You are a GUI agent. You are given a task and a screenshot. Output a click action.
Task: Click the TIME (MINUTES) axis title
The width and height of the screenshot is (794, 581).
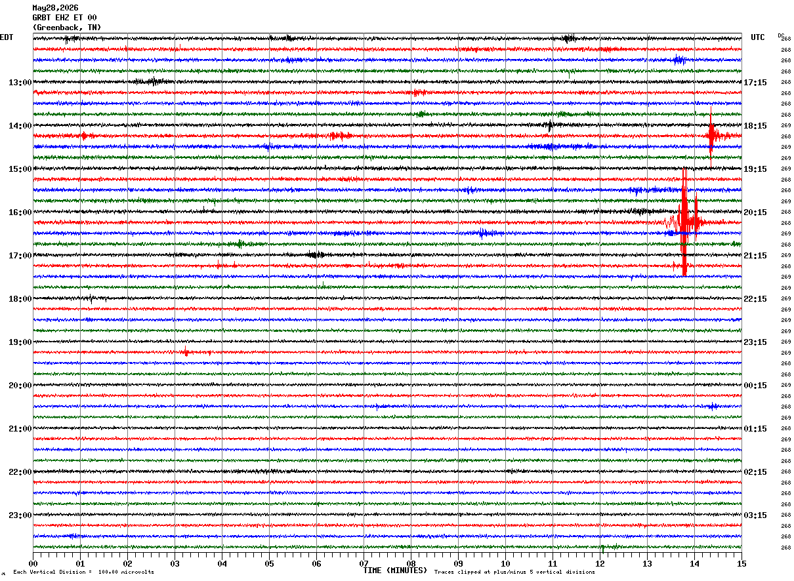395,571
